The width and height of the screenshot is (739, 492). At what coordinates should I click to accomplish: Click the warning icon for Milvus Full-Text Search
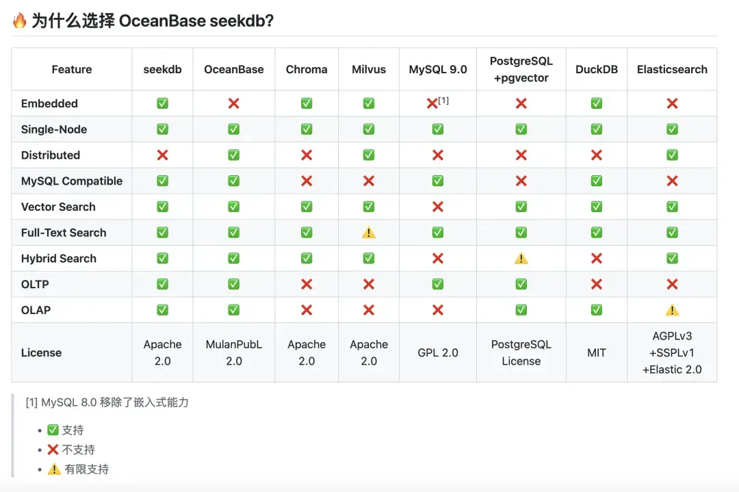tap(369, 233)
